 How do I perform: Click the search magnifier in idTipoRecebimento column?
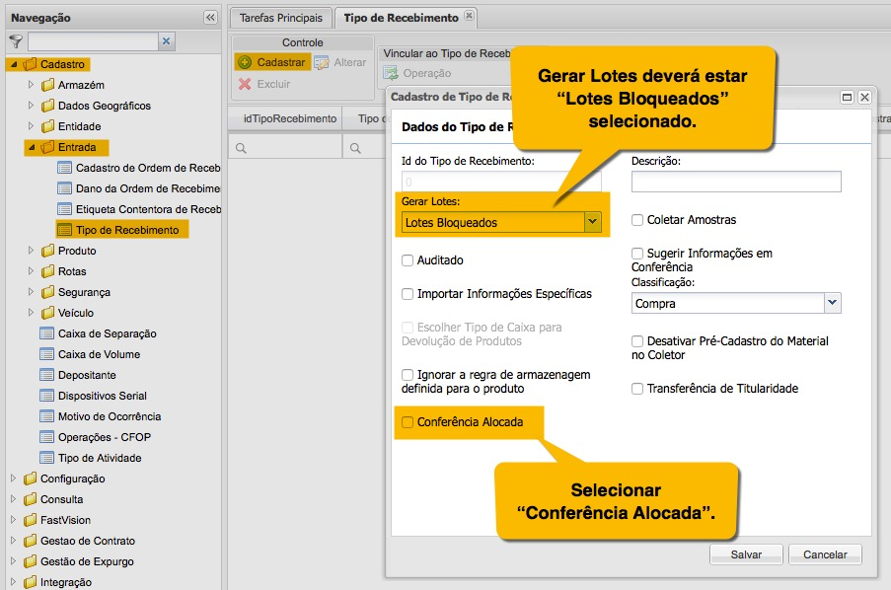pyautogui.click(x=241, y=148)
